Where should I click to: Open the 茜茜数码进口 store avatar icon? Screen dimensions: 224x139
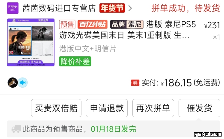13,8
